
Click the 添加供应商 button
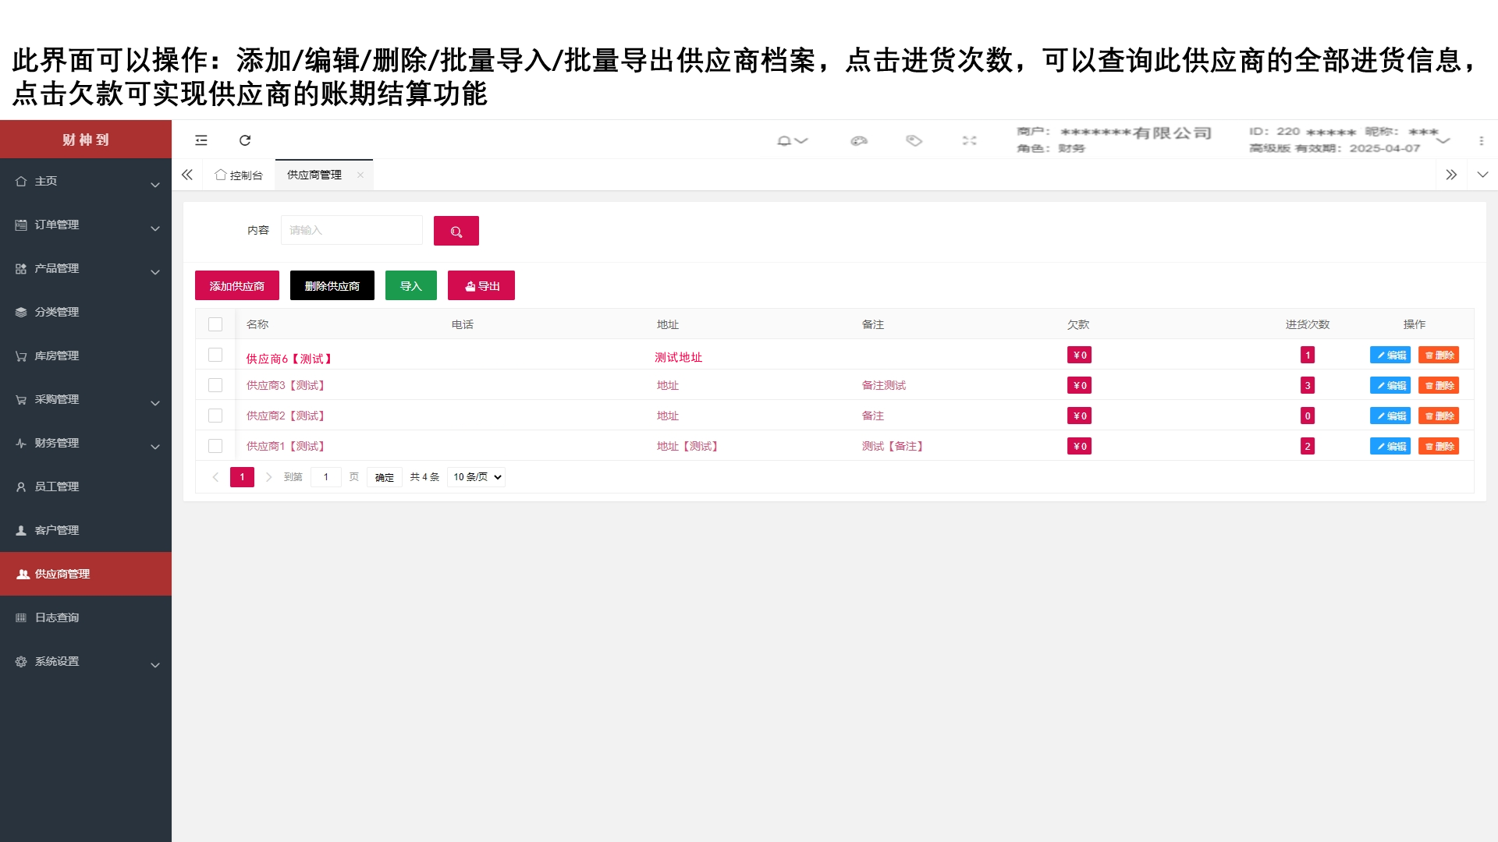point(236,286)
